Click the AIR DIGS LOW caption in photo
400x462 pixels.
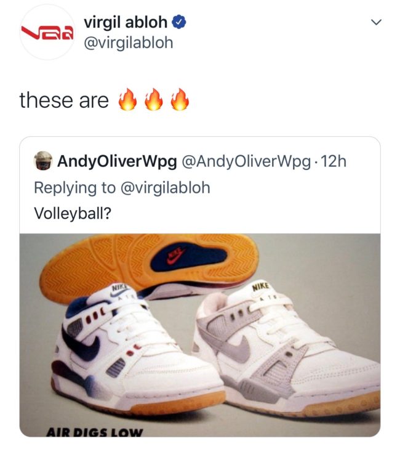pos(95,432)
